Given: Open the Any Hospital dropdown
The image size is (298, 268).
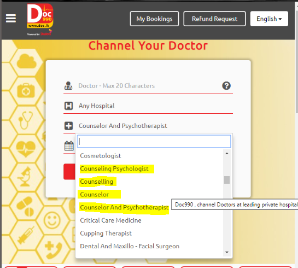Looking at the screenshot, I should click(148, 106).
